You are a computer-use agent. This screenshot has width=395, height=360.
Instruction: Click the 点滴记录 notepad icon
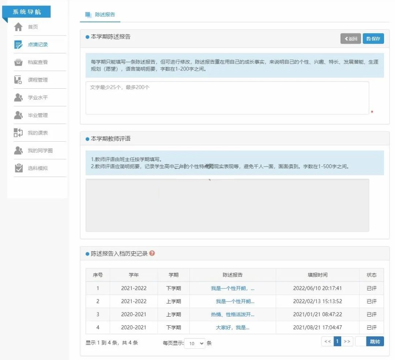[18, 45]
